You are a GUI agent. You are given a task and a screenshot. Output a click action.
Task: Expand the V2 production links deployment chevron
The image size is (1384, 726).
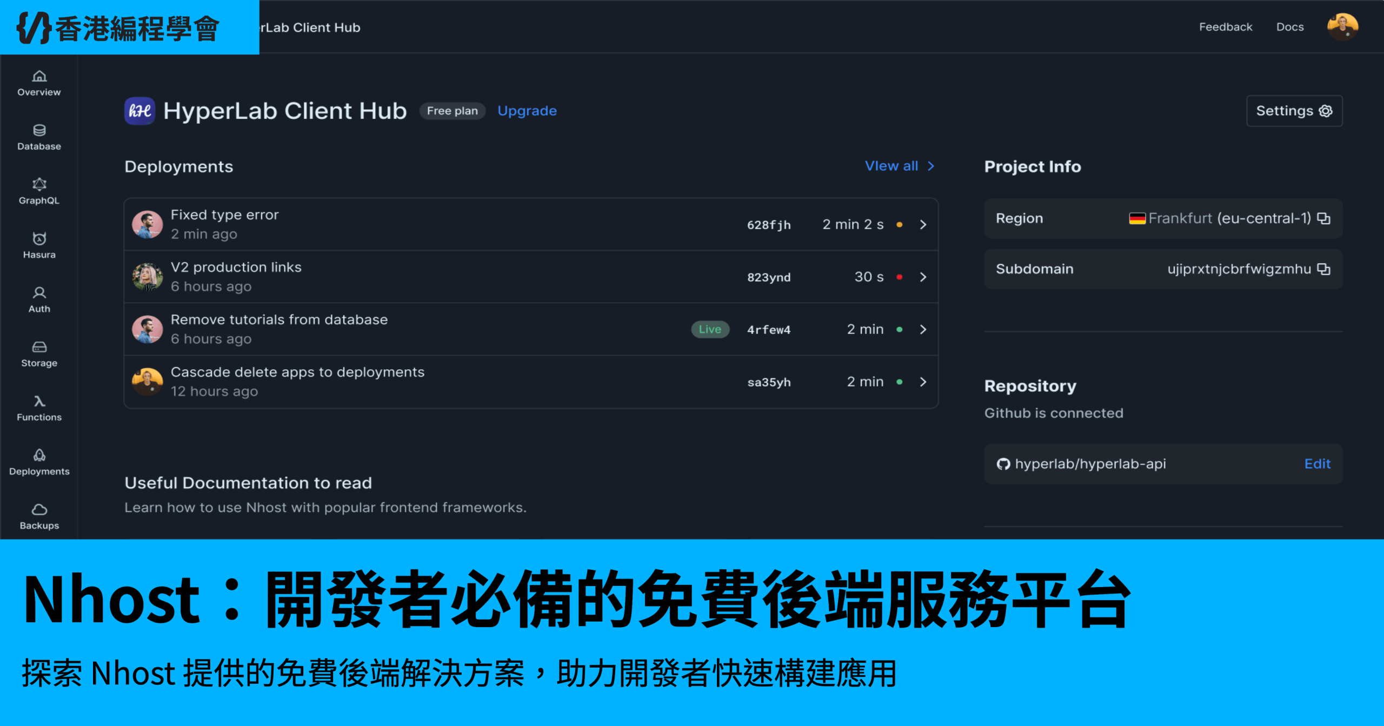pos(923,277)
